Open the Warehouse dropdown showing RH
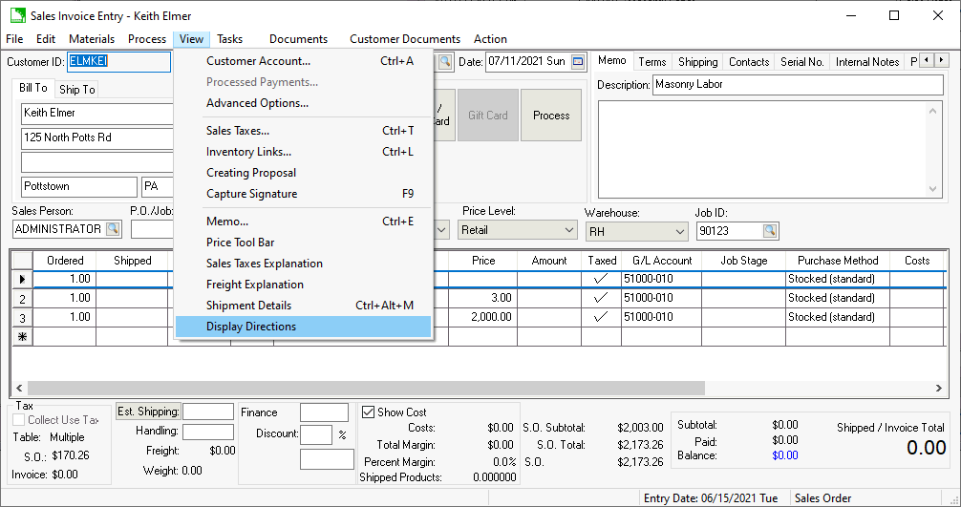The image size is (961, 507). pos(679,231)
